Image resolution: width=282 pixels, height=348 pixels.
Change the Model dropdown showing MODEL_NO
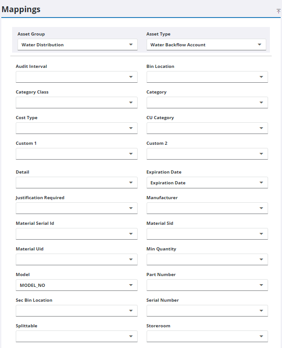pyautogui.click(x=77, y=285)
